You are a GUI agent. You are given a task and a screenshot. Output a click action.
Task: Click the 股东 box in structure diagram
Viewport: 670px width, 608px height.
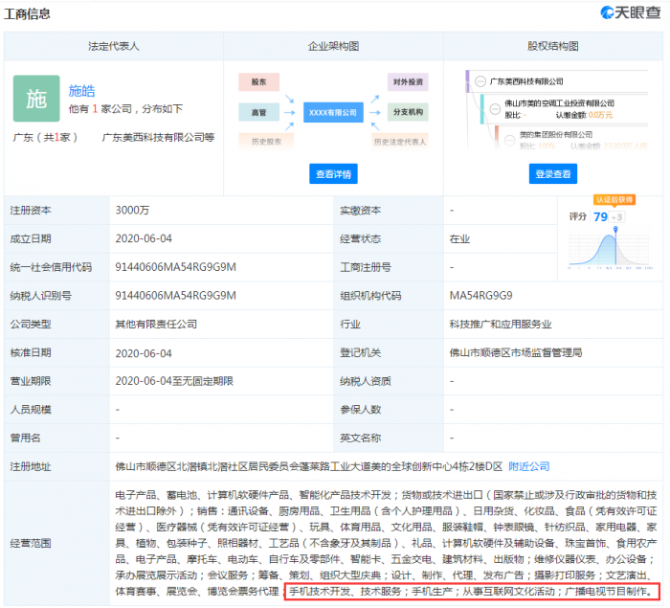pos(258,83)
